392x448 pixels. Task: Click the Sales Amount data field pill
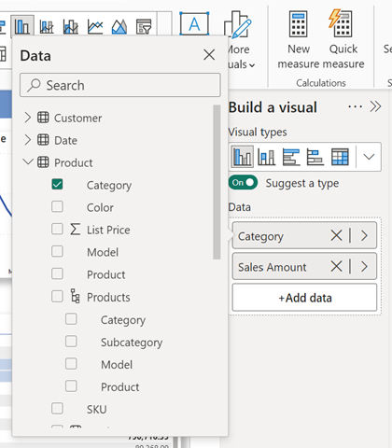tap(304, 266)
